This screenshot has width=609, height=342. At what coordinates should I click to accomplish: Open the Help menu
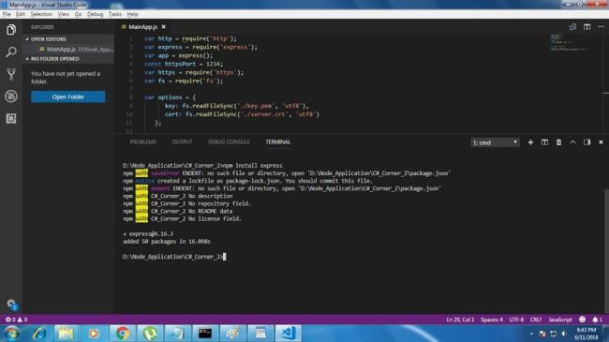(132, 14)
